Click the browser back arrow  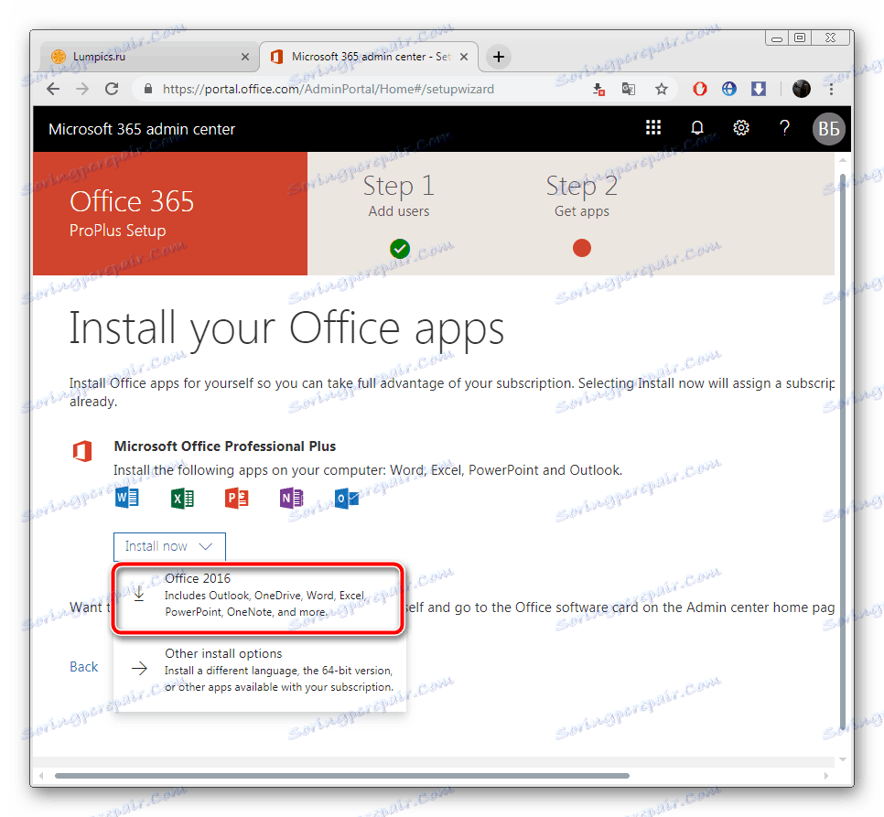tap(53, 89)
